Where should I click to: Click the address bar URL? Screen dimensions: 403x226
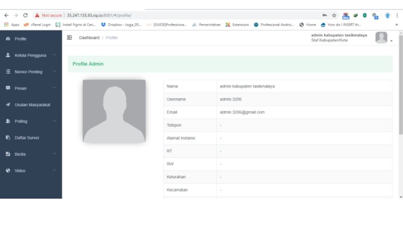point(99,16)
